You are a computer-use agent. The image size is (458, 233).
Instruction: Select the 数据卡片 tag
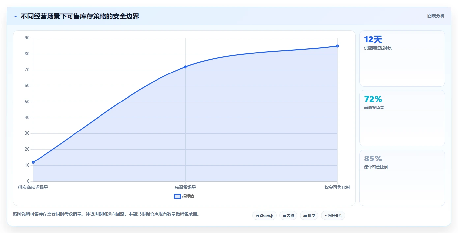coord(333,216)
